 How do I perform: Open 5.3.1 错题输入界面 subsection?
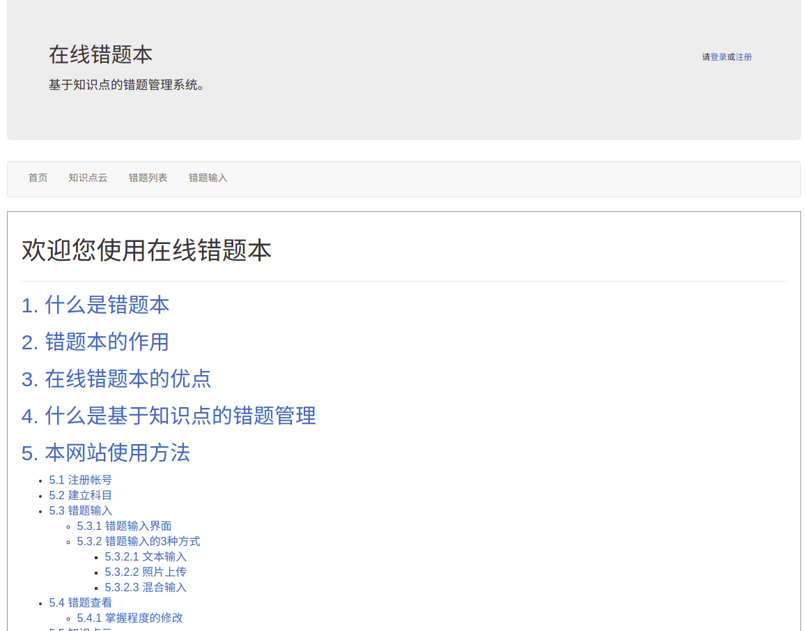(x=124, y=526)
